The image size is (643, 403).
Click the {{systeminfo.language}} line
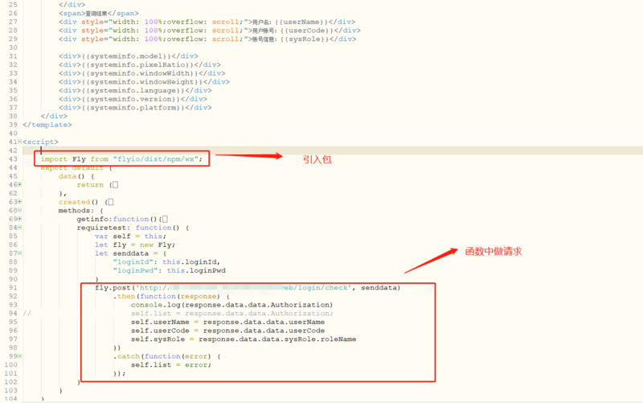[135, 91]
